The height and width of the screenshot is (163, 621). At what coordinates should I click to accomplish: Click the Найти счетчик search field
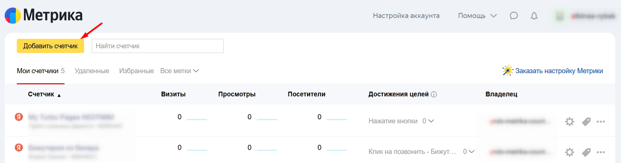point(158,46)
